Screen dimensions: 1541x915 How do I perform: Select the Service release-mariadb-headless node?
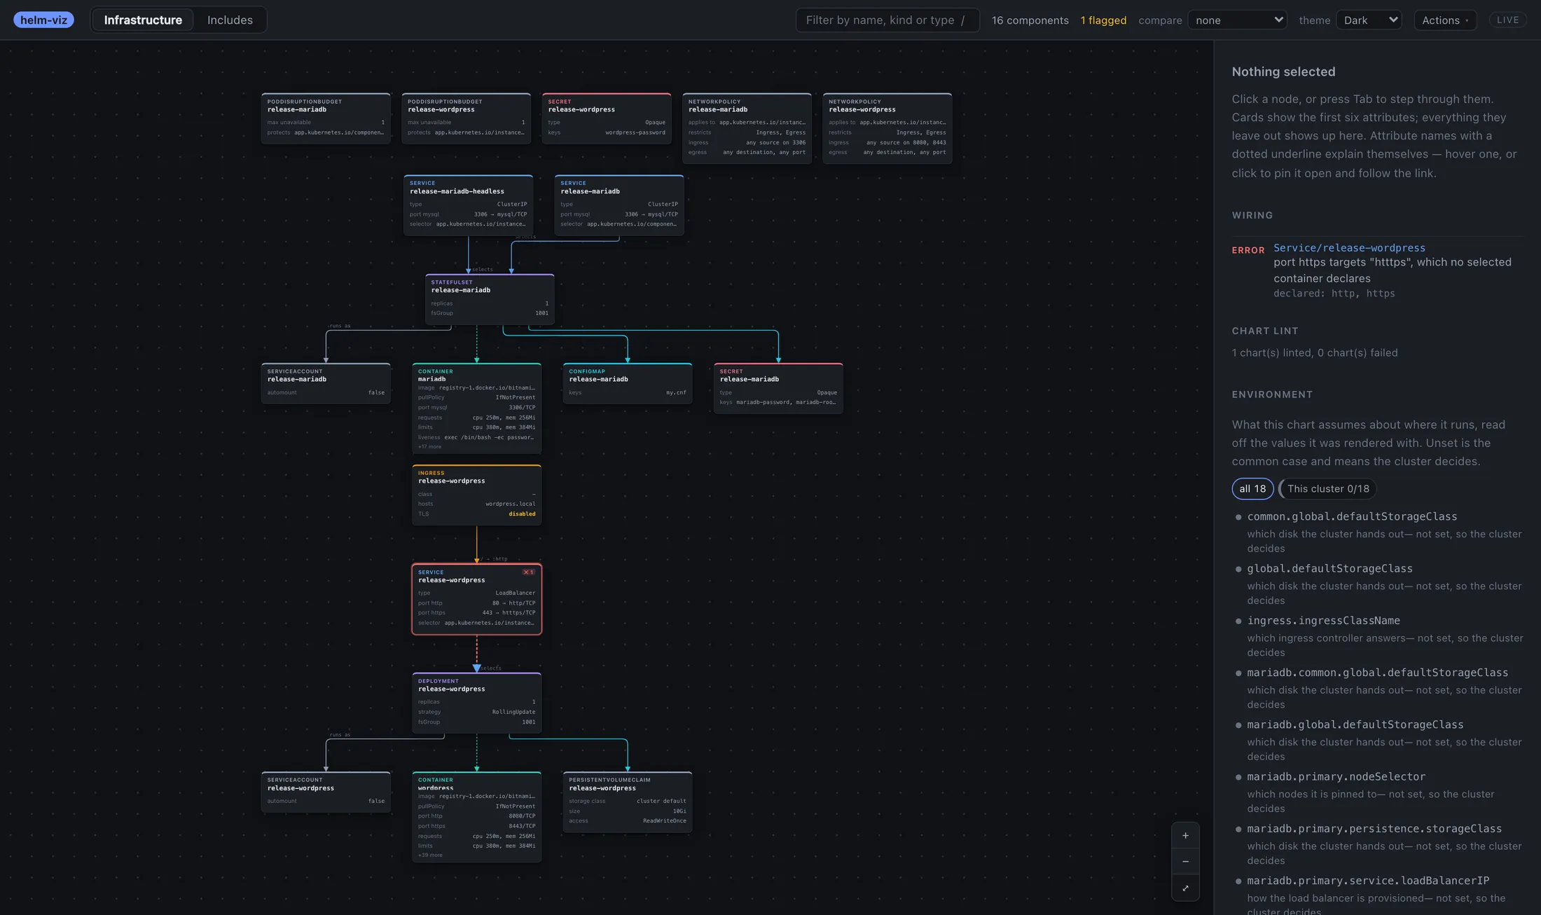[468, 205]
